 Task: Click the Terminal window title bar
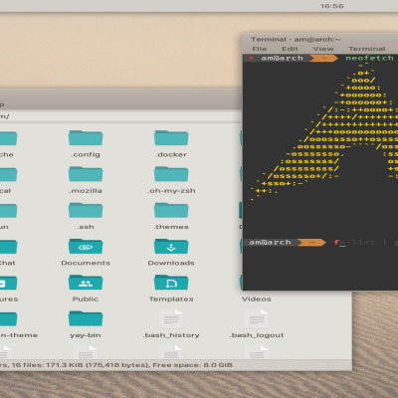point(320,39)
